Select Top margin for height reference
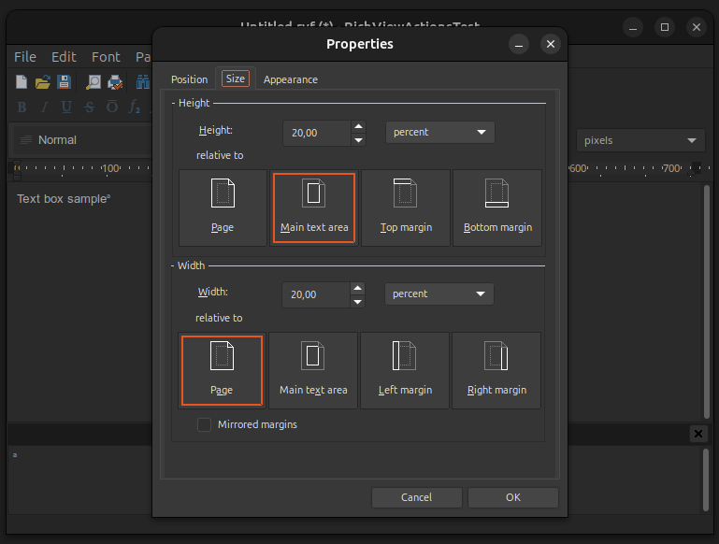This screenshot has height=544, width=719. tap(406, 208)
